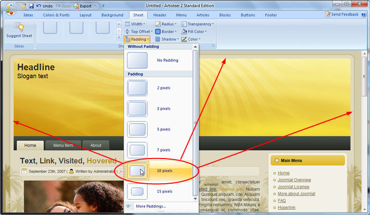Open the Export dropdown
This screenshot has height=215, width=370.
[x=84, y=6]
